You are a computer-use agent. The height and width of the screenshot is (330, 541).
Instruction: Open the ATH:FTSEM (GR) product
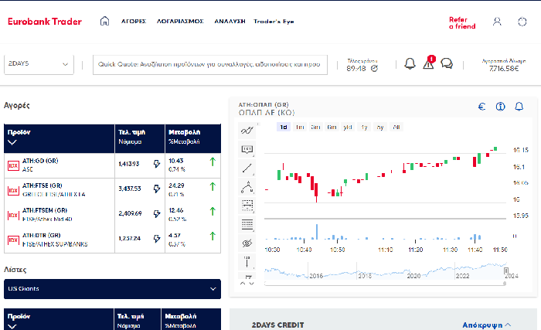[45, 210]
